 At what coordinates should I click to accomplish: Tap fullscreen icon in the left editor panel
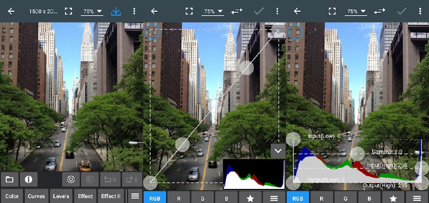(x=69, y=11)
